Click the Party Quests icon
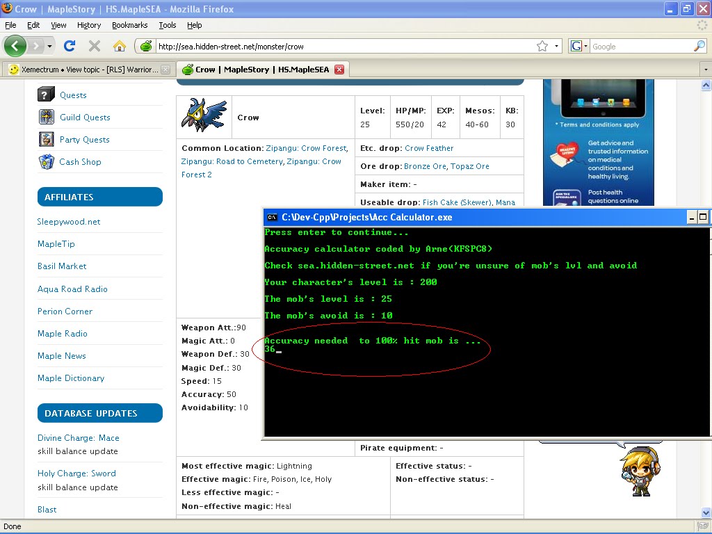This screenshot has height=534, width=712. click(x=47, y=139)
